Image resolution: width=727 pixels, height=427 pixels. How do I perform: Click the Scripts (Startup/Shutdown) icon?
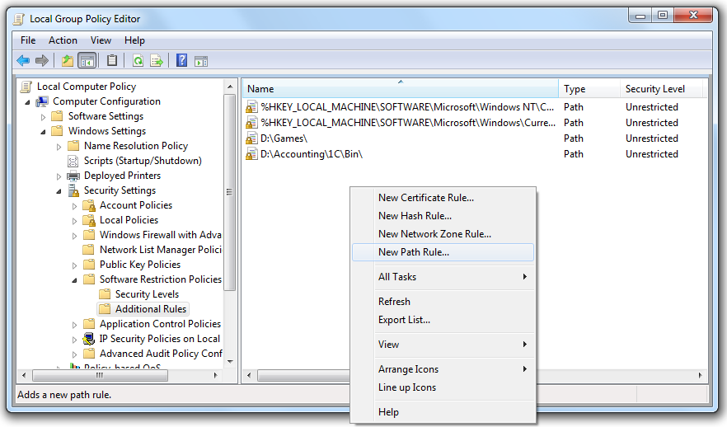pyautogui.click(x=73, y=161)
